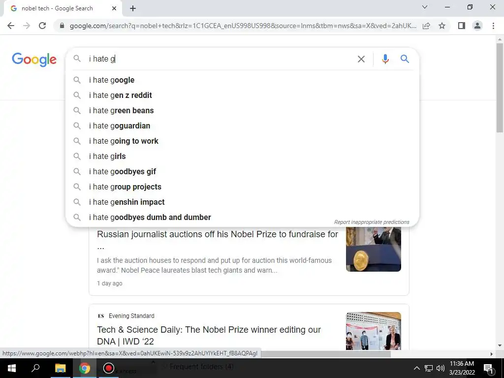Start voice search with the microphone
504x378 pixels.
(x=385, y=59)
